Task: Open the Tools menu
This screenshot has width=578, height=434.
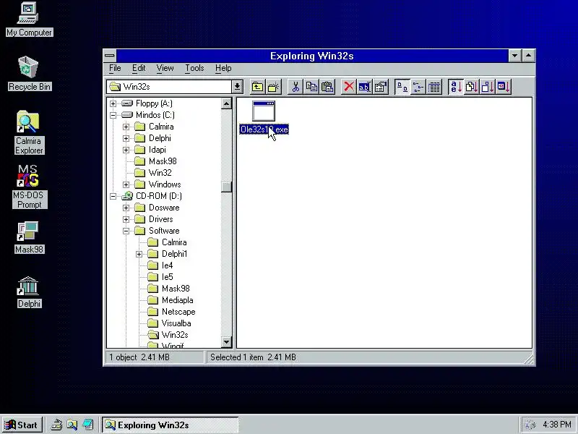Action: click(194, 68)
